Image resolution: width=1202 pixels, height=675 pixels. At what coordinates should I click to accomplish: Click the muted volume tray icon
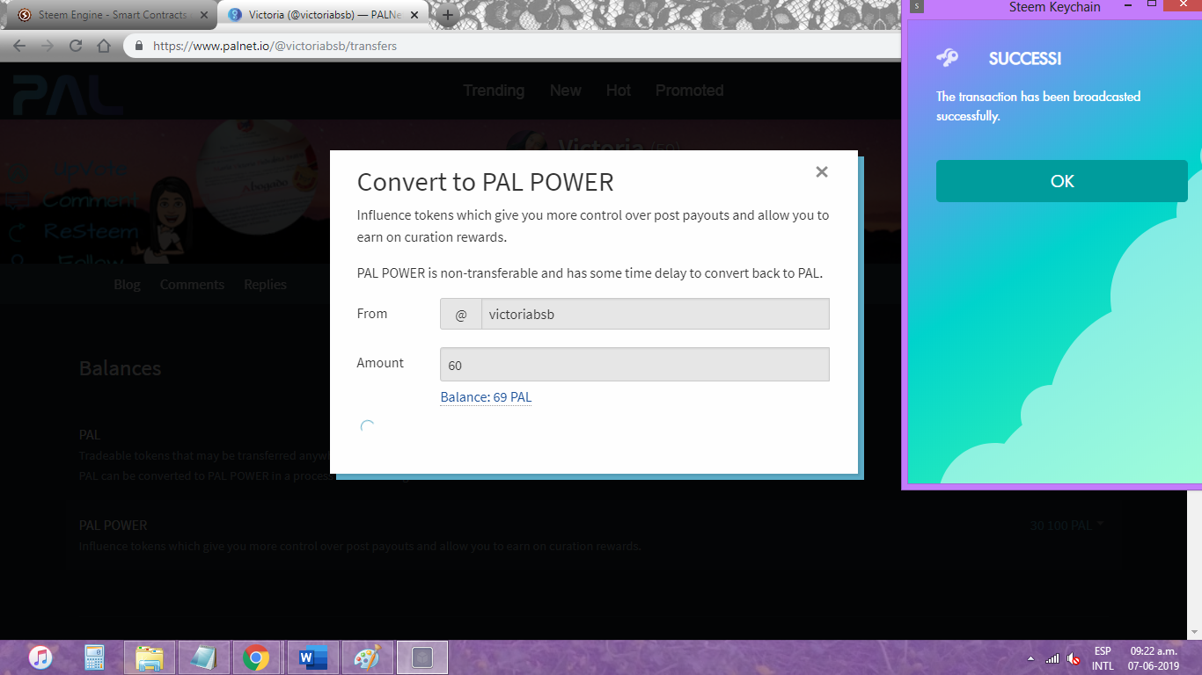[x=1074, y=658]
